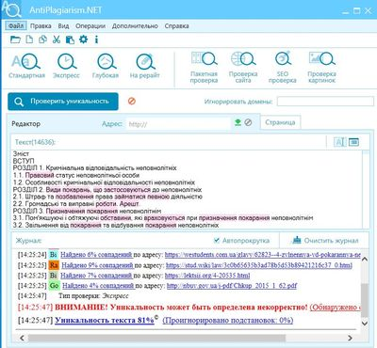Image resolution: width=377 pixels, height=348 pixels.
Task: Create a new document via toolbar icon
Action: pyautogui.click(x=29, y=40)
